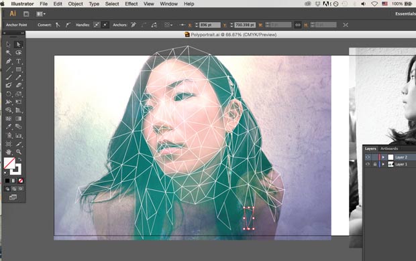Switch to the Artboards tab
Screen dimensions: 416x261
pos(389,149)
